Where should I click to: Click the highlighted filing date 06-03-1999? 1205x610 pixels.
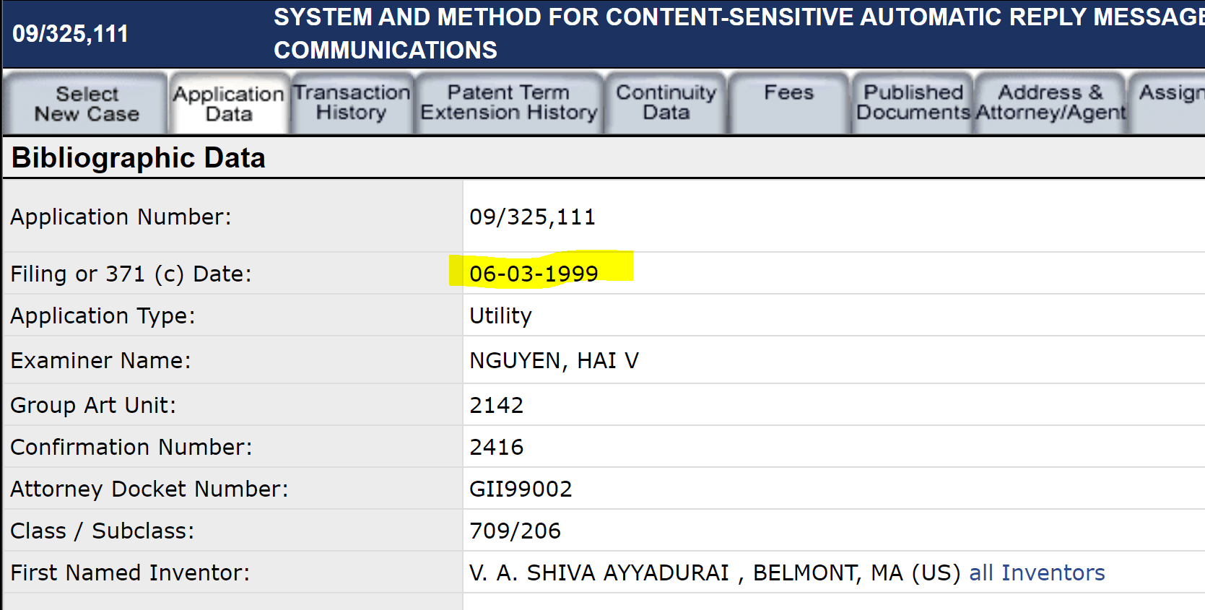(x=534, y=274)
